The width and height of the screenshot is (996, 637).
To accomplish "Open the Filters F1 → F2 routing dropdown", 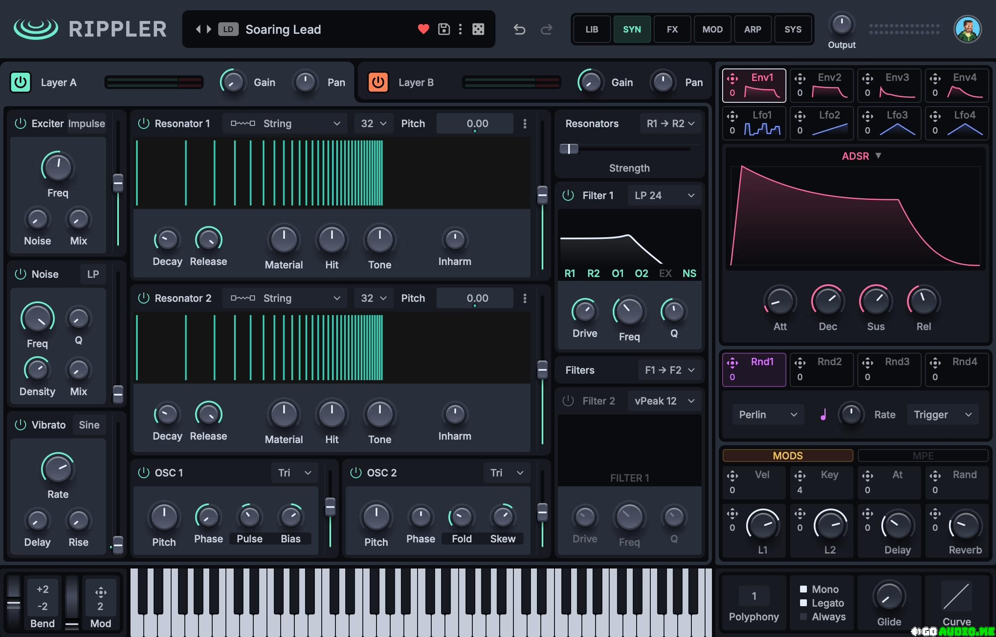I will click(670, 370).
